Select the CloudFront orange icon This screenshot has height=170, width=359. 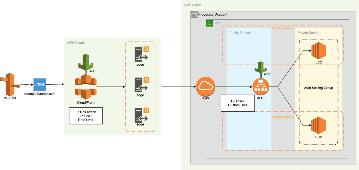[86, 87]
